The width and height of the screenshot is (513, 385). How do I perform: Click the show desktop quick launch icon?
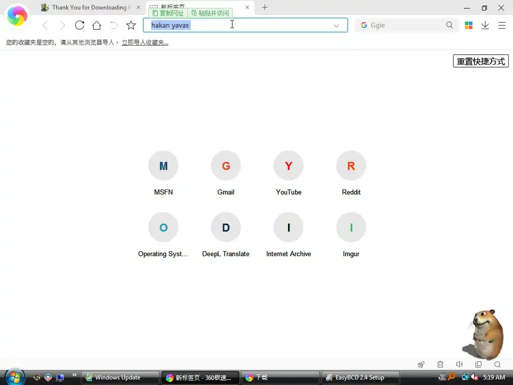point(60,377)
